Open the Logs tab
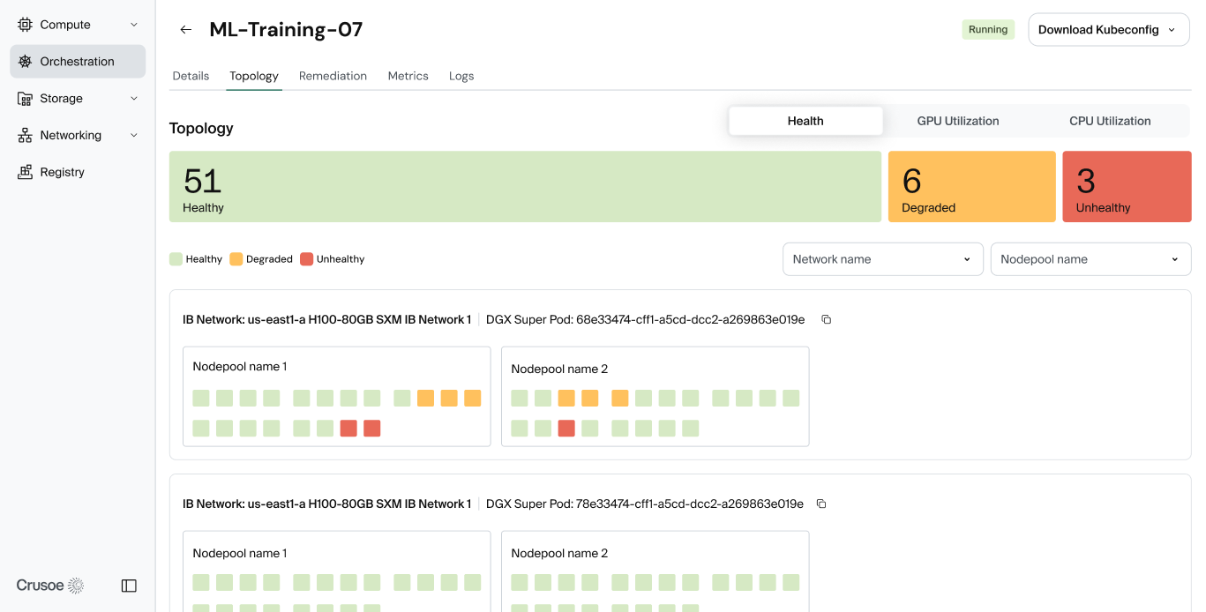 pos(461,76)
